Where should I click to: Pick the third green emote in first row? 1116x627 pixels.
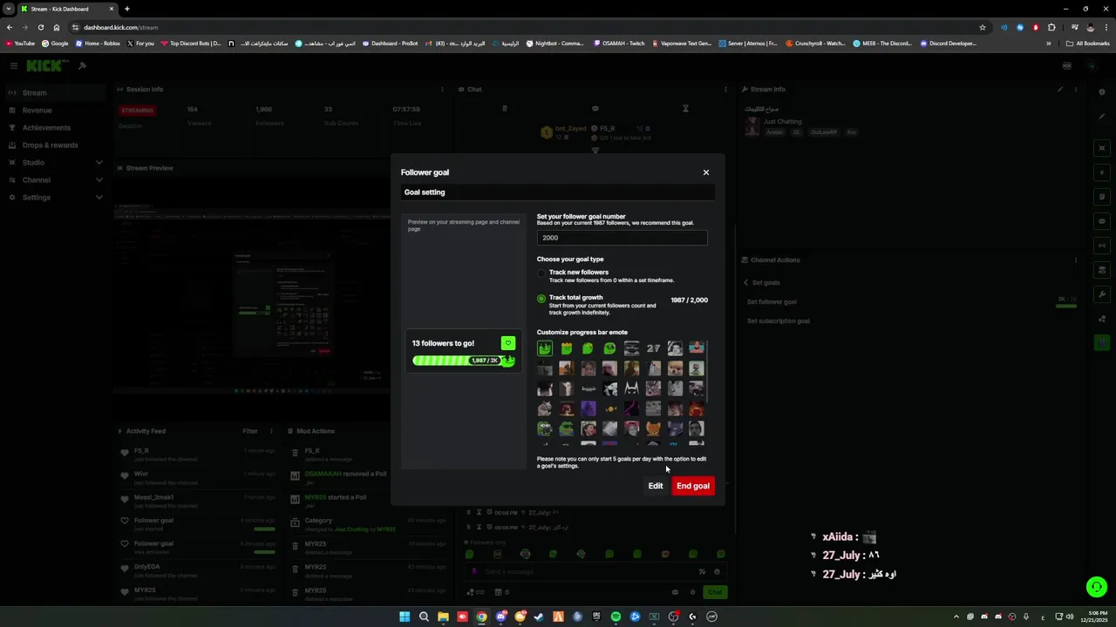589,348
